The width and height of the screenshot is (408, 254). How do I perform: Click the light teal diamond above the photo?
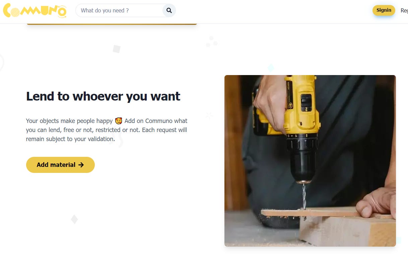(x=271, y=68)
